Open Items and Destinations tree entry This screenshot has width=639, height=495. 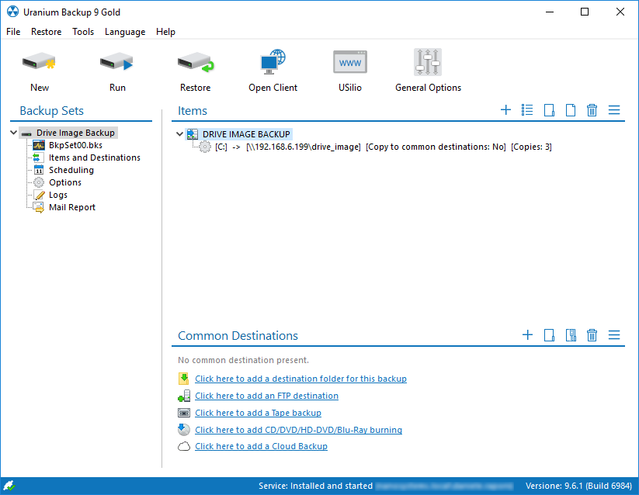coord(95,157)
